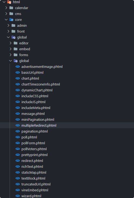The image size is (134, 198).
Task: Expand the cms folder chevron
Action: click(x=6, y=14)
